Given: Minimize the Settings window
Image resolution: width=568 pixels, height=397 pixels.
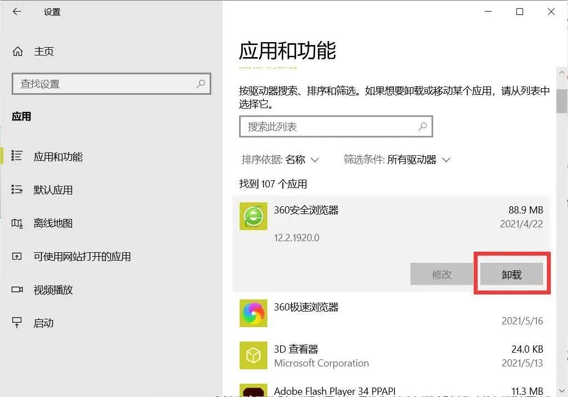Looking at the screenshot, I should 488,12.
